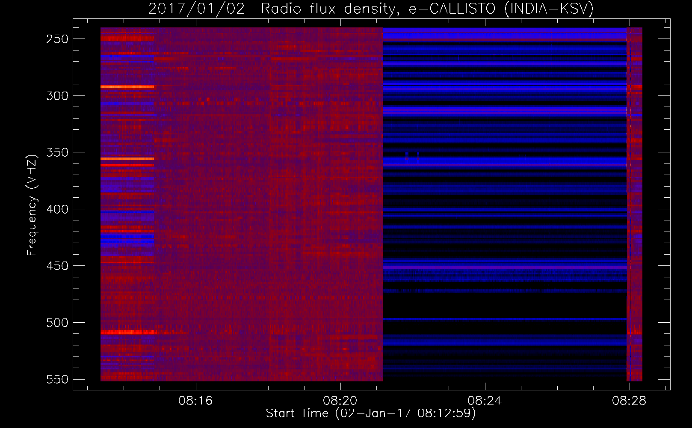Viewport: 692px width, 428px height.
Task: Click the 08:24 time tick label
Action: point(485,401)
